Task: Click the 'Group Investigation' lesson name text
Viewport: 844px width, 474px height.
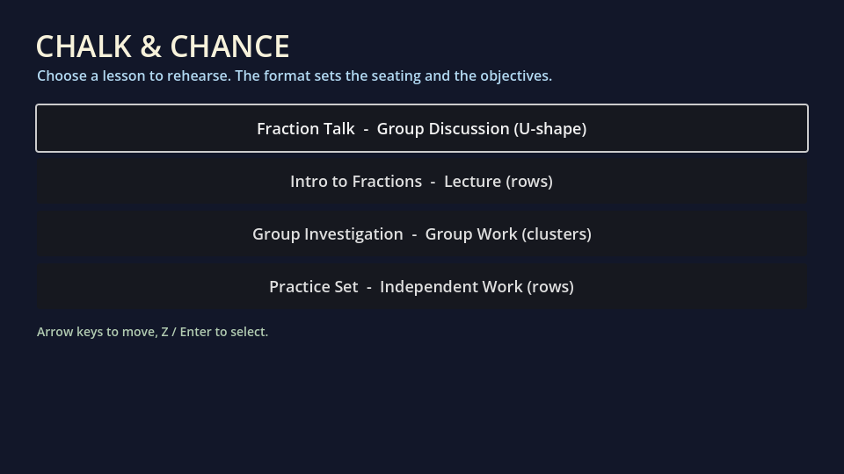Action: coord(328,234)
